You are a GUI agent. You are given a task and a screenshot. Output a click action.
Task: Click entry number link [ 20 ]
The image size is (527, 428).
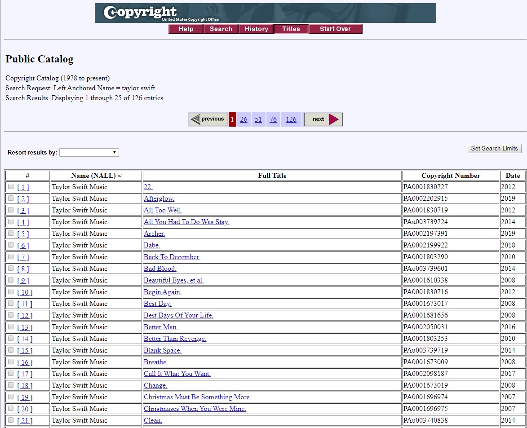[x=25, y=409]
